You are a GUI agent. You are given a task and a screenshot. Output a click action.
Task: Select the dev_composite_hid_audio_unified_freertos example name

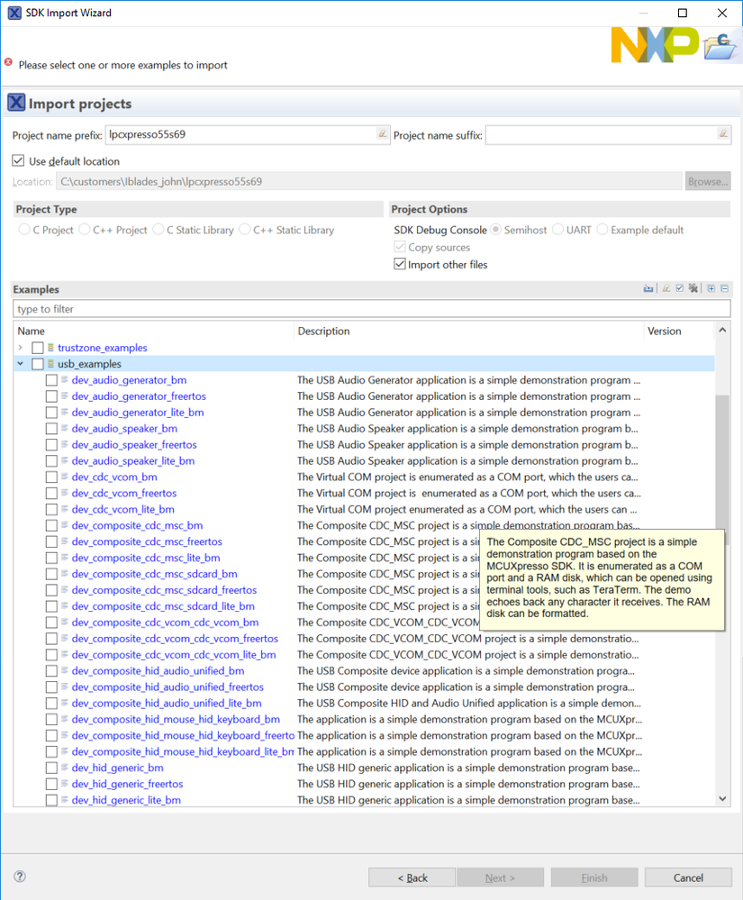(168, 687)
